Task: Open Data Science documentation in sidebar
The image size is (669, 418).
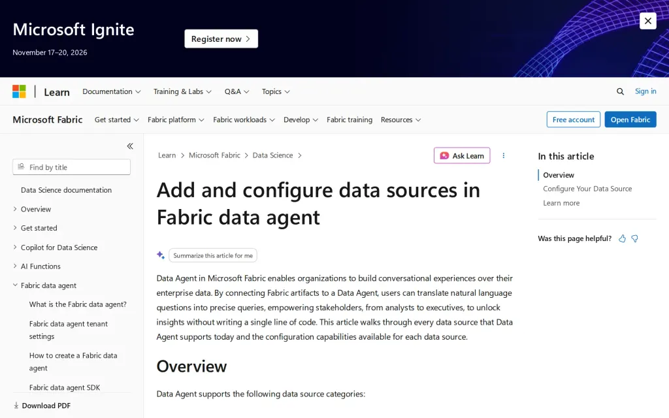Action: (66, 190)
